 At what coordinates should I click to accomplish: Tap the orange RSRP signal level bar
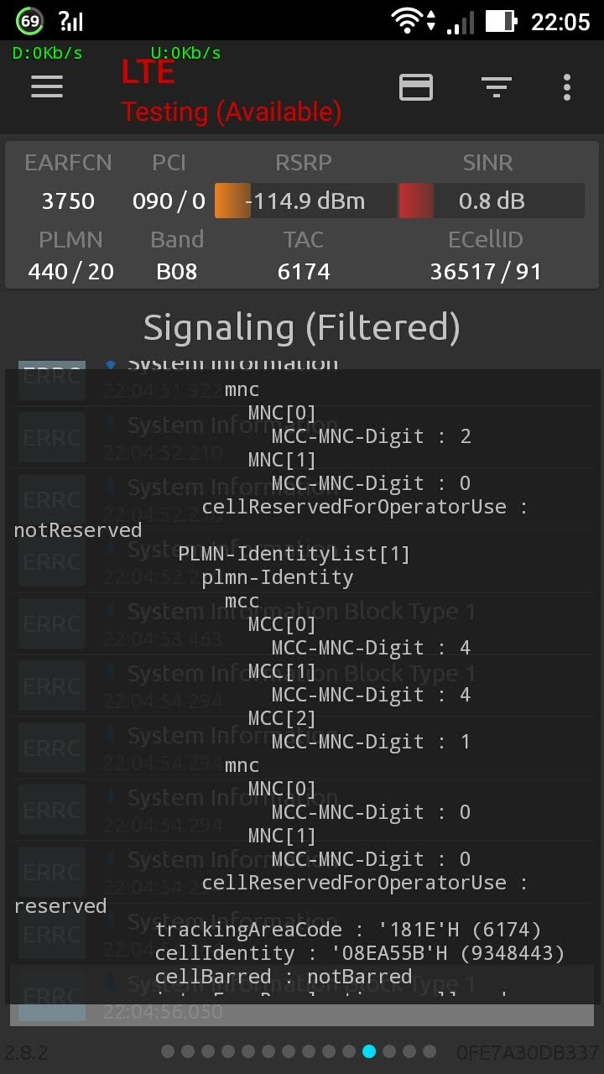coord(233,201)
